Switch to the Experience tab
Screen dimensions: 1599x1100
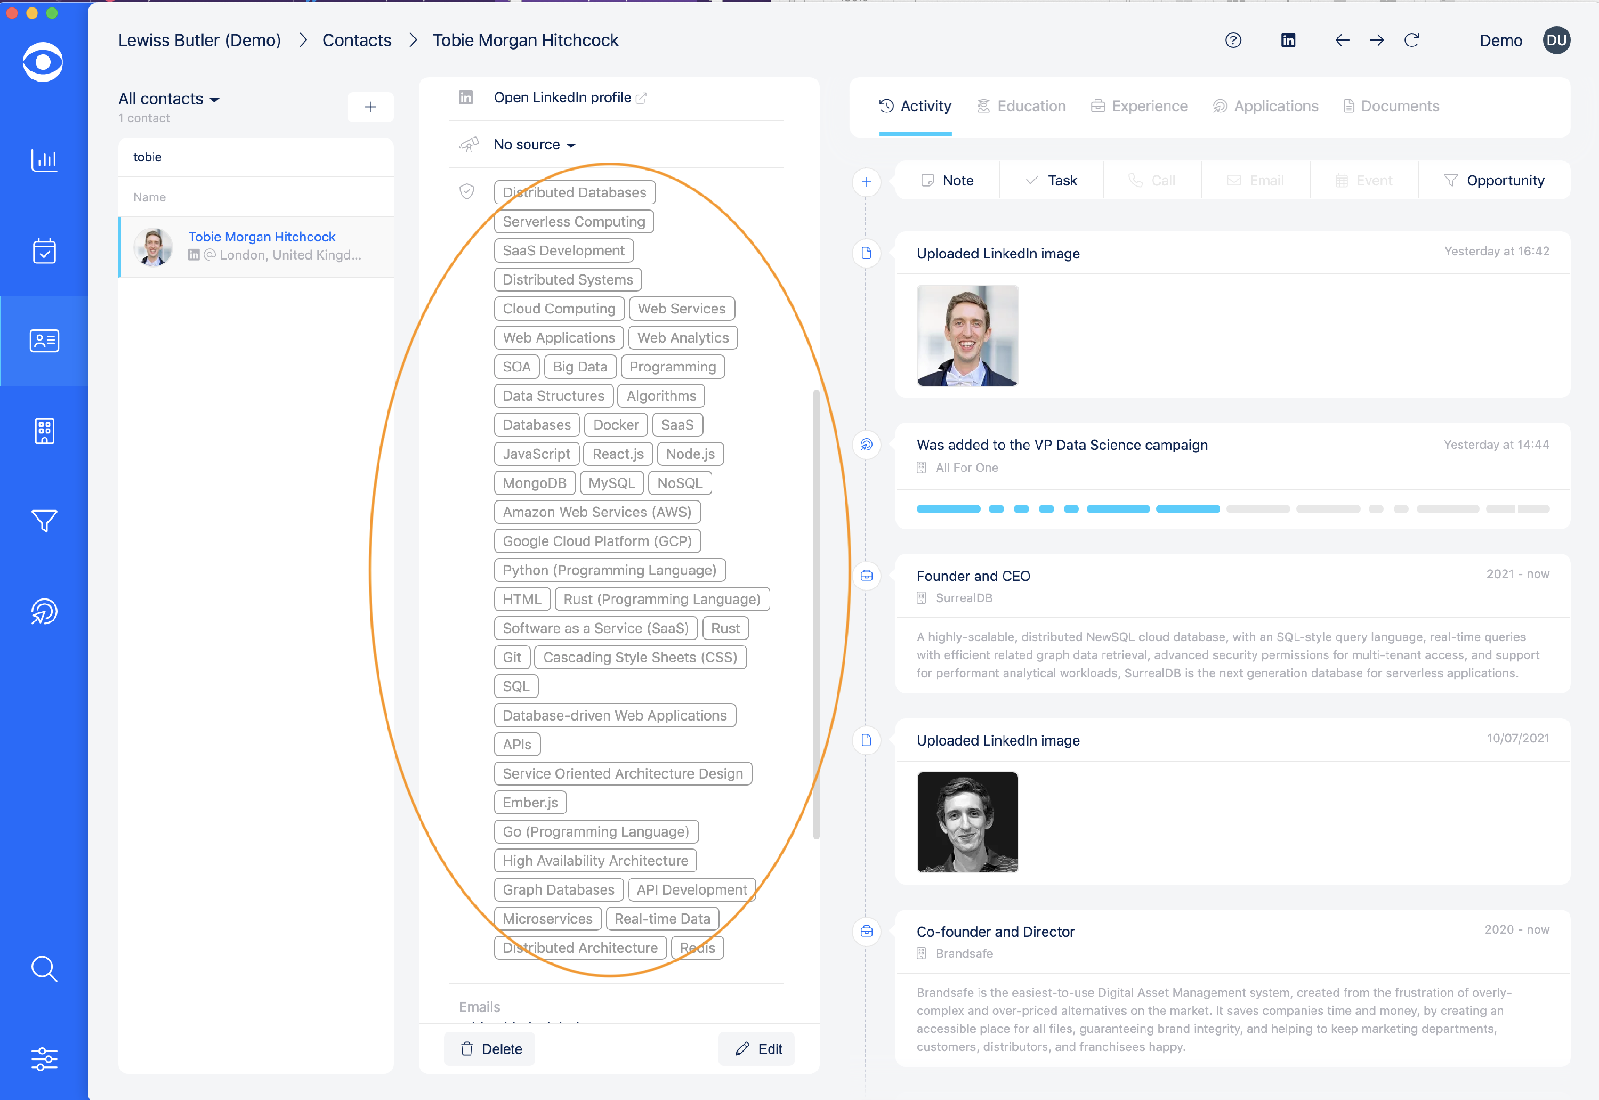(1140, 106)
